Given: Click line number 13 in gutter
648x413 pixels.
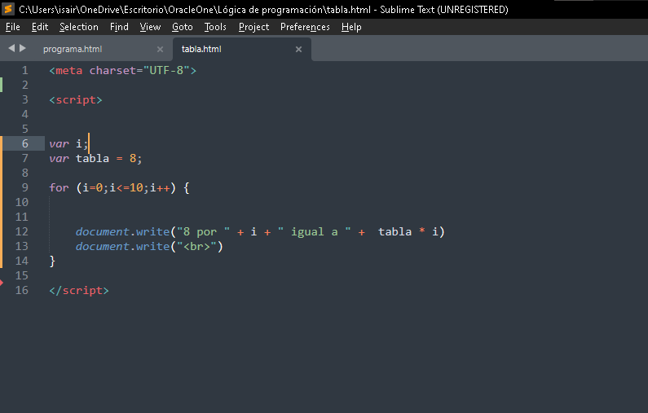Looking at the screenshot, I should pos(22,247).
